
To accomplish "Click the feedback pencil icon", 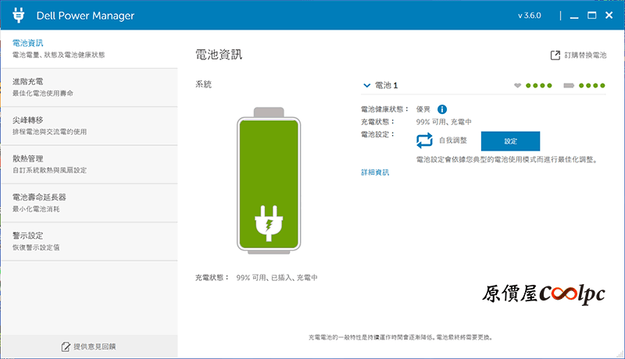I will coord(66,347).
